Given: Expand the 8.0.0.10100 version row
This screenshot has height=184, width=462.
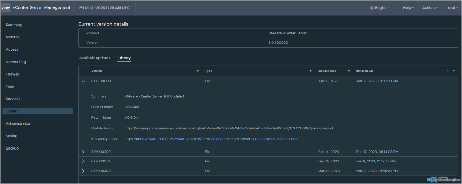Looking at the screenshot, I should tap(83, 161).
